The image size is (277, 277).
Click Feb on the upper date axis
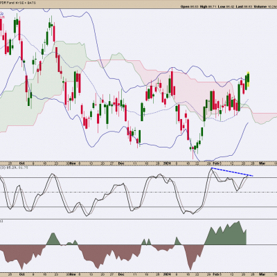coord(216,163)
